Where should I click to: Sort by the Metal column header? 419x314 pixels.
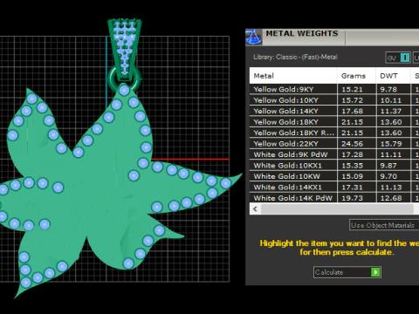[x=293, y=76]
